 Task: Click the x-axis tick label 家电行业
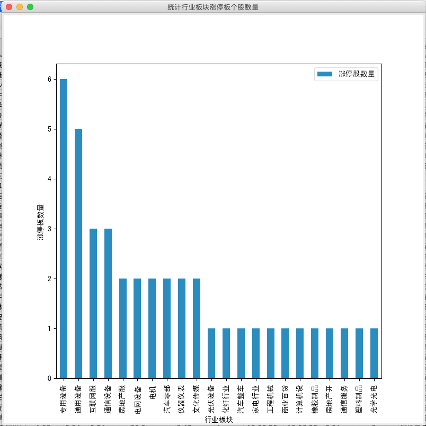tap(256, 399)
